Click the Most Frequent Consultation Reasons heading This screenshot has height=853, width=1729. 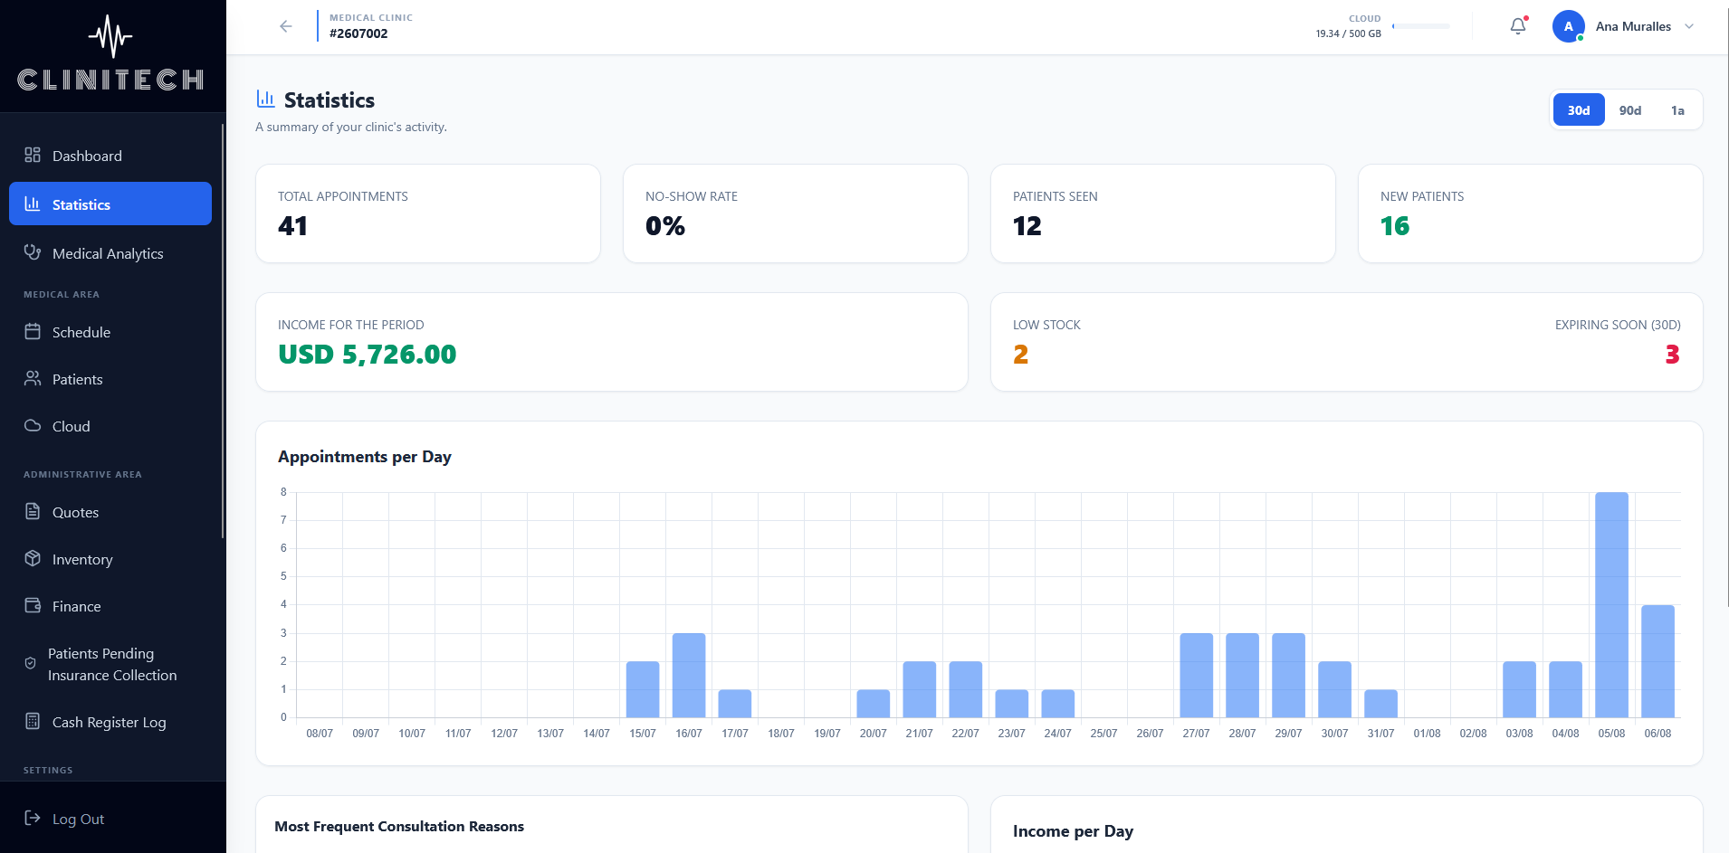tap(399, 827)
